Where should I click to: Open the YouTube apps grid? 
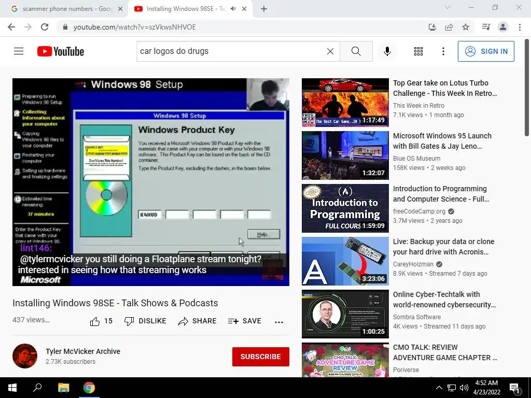click(418, 51)
